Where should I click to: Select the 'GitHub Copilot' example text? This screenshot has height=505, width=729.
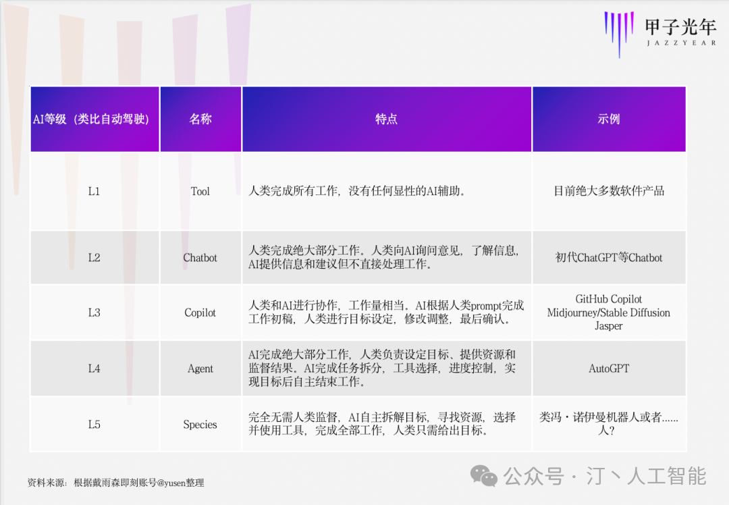(608, 299)
